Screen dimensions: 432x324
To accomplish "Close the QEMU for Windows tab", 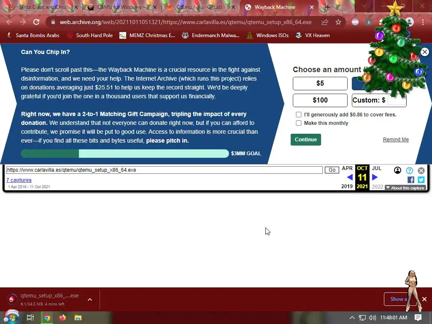I will pyautogui.click(x=155, y=7).
